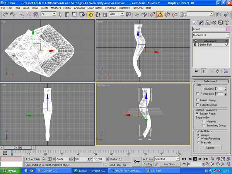Click the Auto Key button
The image size is (232, 174).
(148, 159)
